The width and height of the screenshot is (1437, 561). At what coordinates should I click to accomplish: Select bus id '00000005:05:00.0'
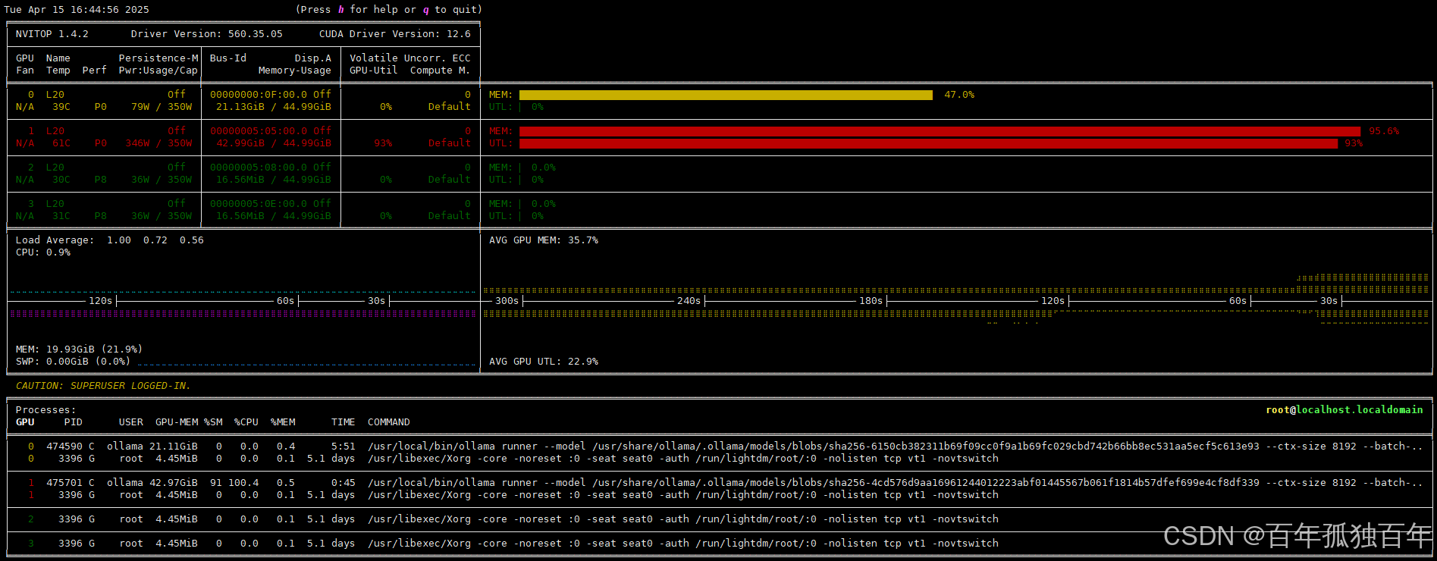pyautogui.click(x=259, y=131)
